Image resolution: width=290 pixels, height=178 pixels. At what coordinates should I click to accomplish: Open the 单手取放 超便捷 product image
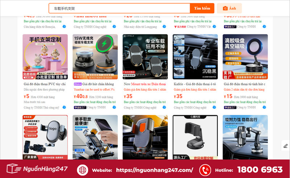[x=95, y=137]
